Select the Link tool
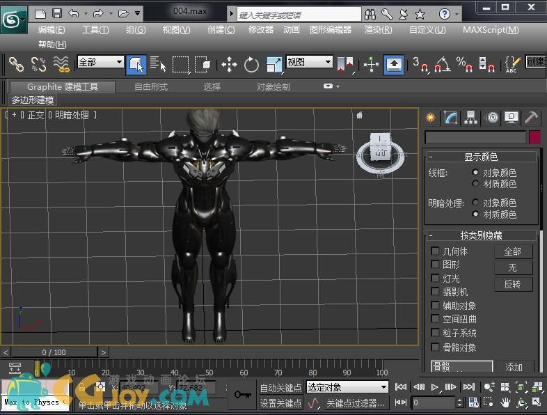 tap(16, 64)
